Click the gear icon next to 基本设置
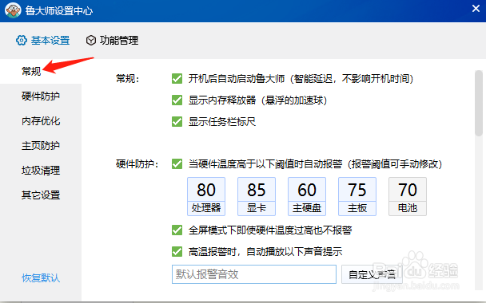This screenshot has height=303, width=486. click(22, 40)
